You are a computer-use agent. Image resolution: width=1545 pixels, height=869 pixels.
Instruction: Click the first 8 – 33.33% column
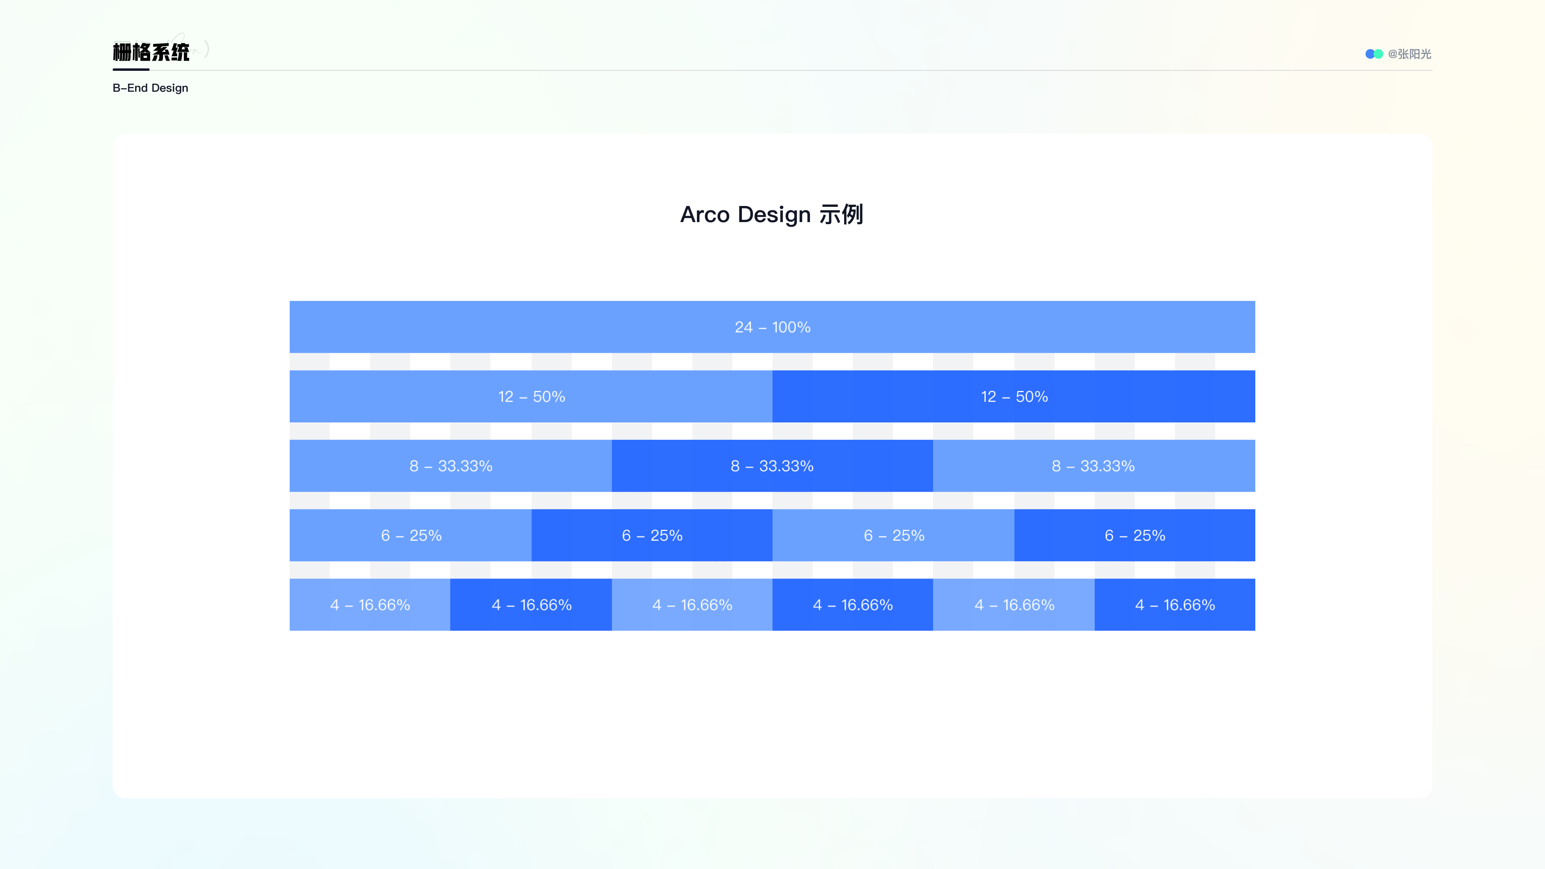[x=451, y=466]
